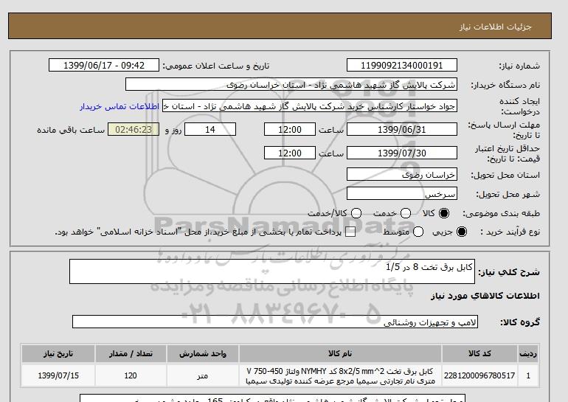Click the نام کالا column header

coord(340,354)
